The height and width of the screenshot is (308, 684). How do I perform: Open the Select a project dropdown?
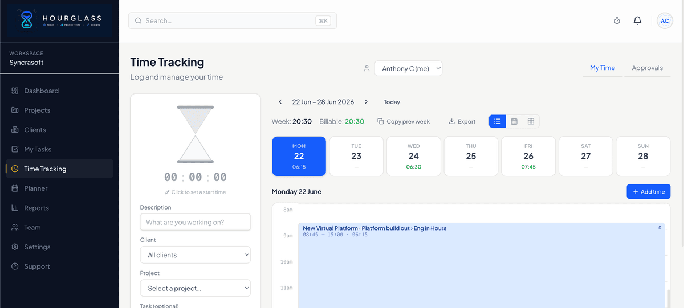[196, 288]
